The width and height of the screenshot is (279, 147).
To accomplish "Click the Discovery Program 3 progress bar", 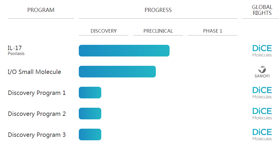I will click(90, 134).
